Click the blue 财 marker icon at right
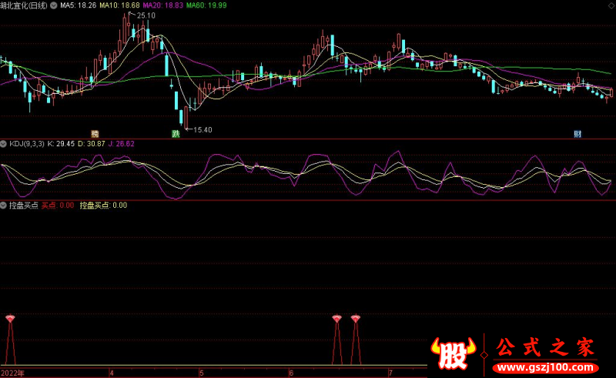Image resolution: width=616 pixels, height=378 pixels. pyautogui.click(x=577, y=133)
